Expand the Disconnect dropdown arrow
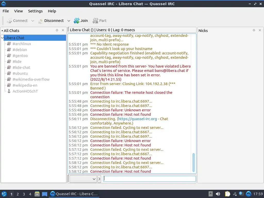The height and width of the screenshot is (198, 264). tap(69, 21)
